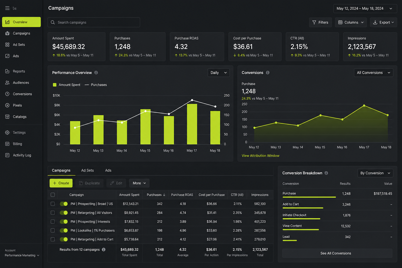Check the Lookalike 1% Purchasers row checkbox
Image resolution: width=402 pixels, height=268 pixels.
(x=53, y=231)
